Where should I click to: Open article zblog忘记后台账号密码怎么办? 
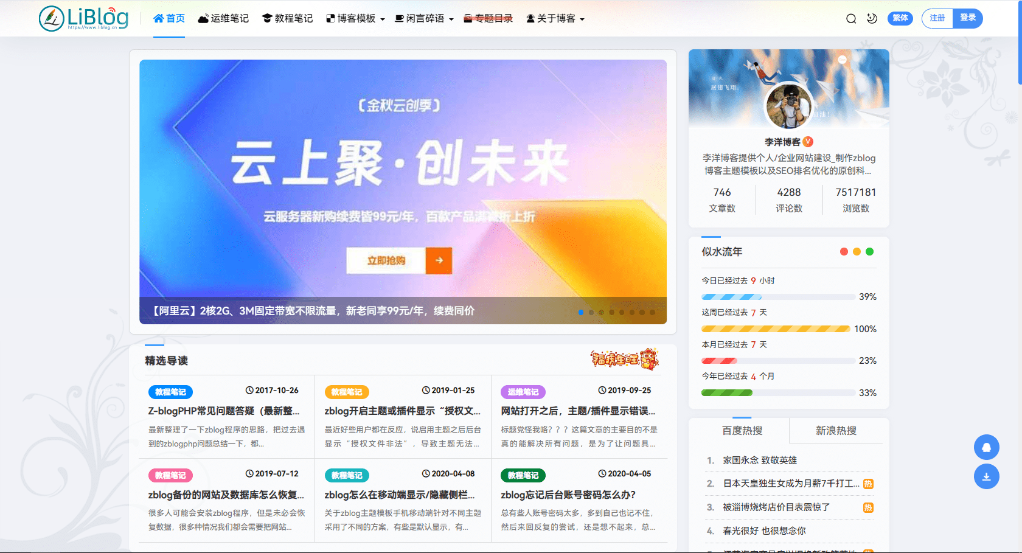coord(568,495)
